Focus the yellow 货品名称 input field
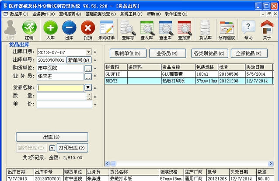Screen dimensions: 279x181 click(60, 88)
